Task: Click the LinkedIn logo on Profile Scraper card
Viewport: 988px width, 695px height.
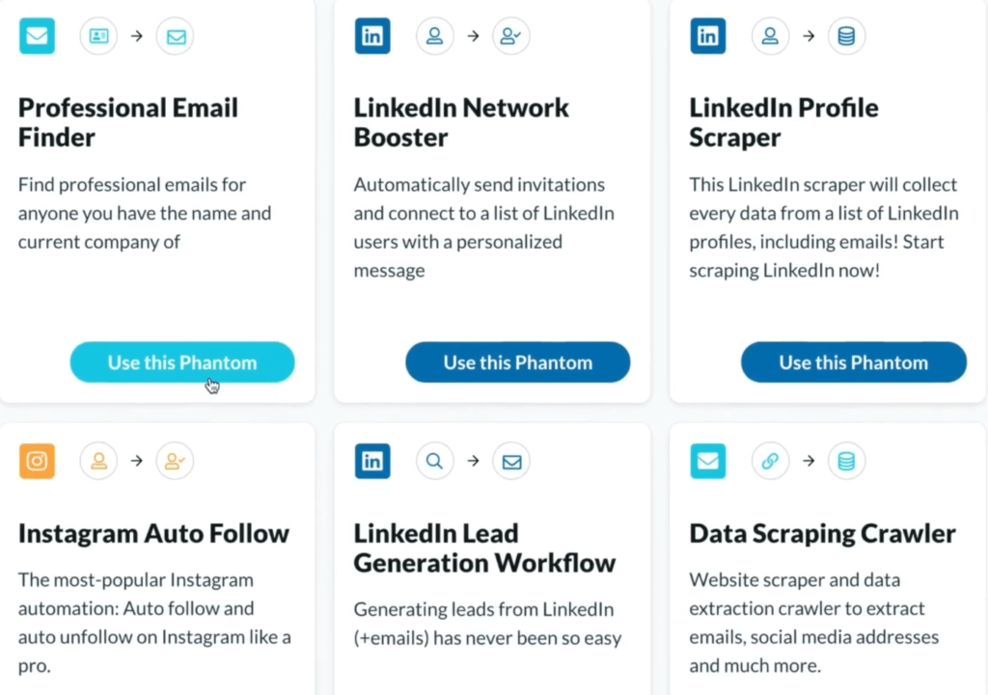Action: tap(707, 36)
